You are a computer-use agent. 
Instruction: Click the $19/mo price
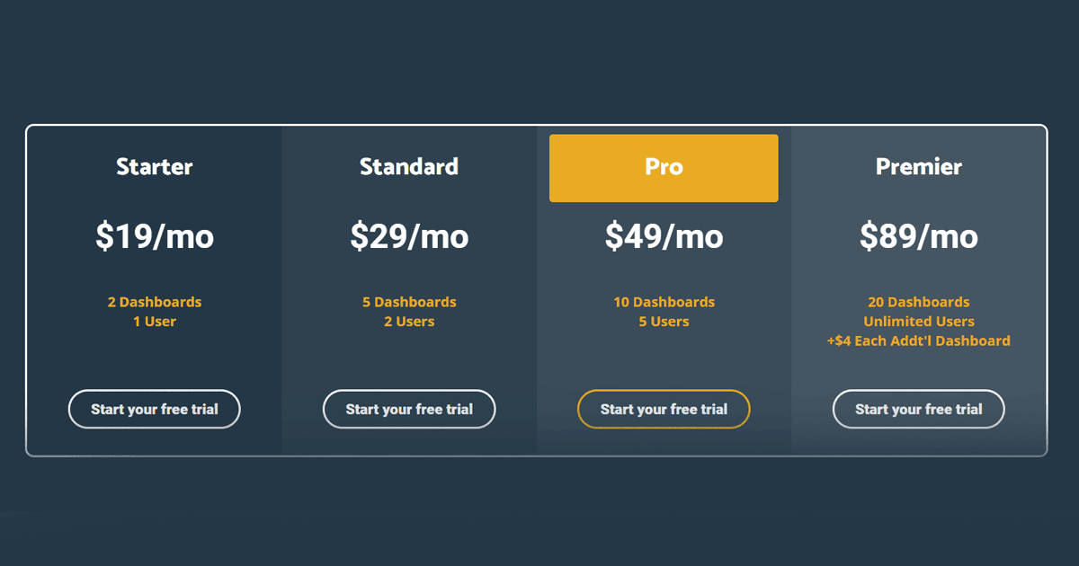click(155, 236)
